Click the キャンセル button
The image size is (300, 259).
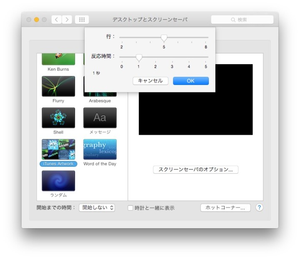(150, 81)
